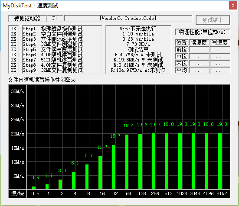Viewport: 239px width, 206px height.
Task: Click the 0.9 bar at 0.5 block
Action: [34, 187]
